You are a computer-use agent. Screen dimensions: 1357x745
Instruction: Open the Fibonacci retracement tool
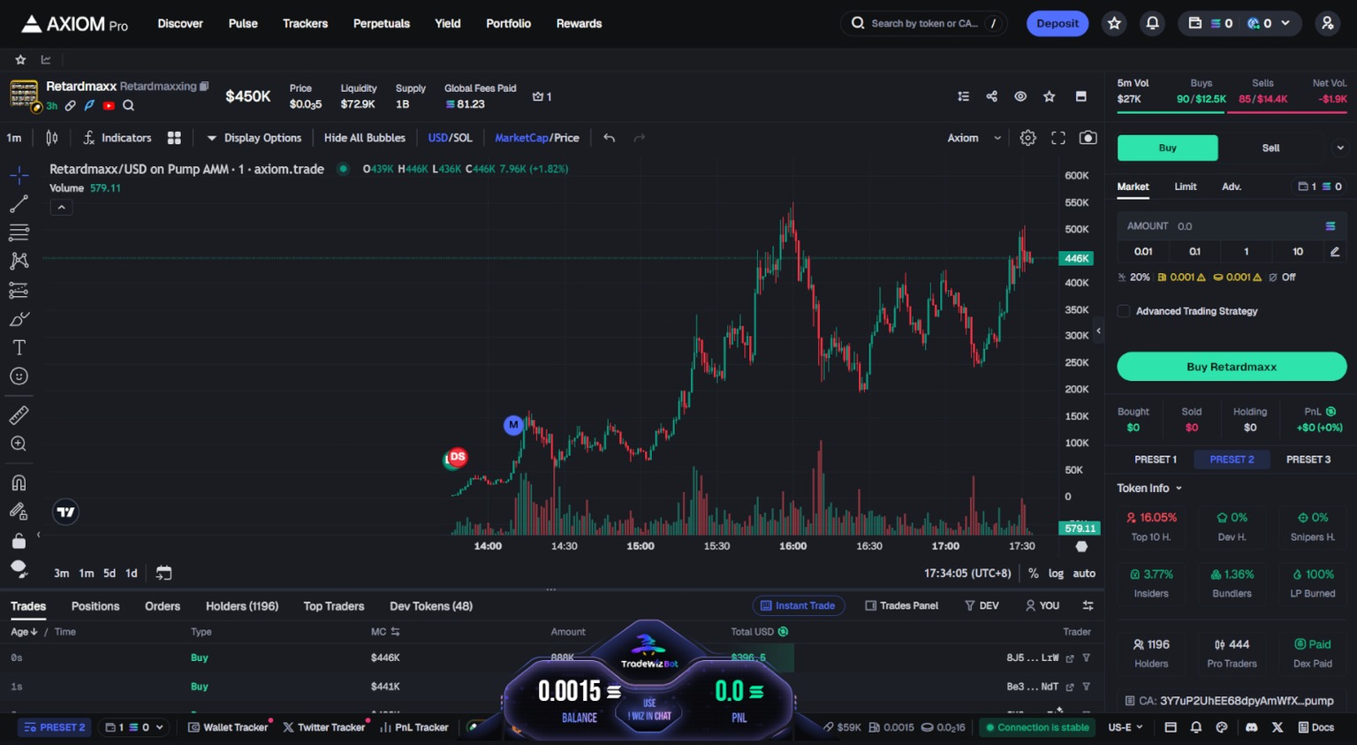click(19, 232)
